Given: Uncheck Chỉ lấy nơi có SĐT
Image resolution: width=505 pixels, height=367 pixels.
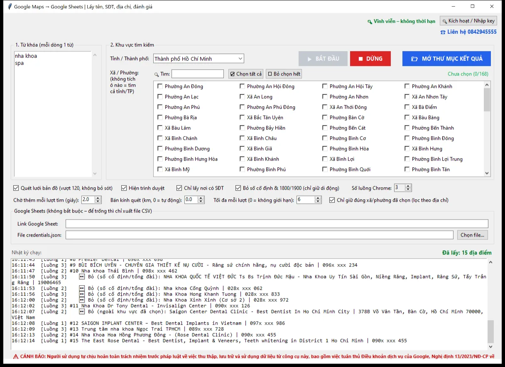Looking at the screenshot, I should [x=179, y=188].
